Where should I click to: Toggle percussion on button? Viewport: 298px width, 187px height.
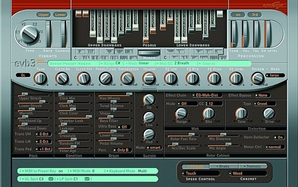(x=238, y=14)
